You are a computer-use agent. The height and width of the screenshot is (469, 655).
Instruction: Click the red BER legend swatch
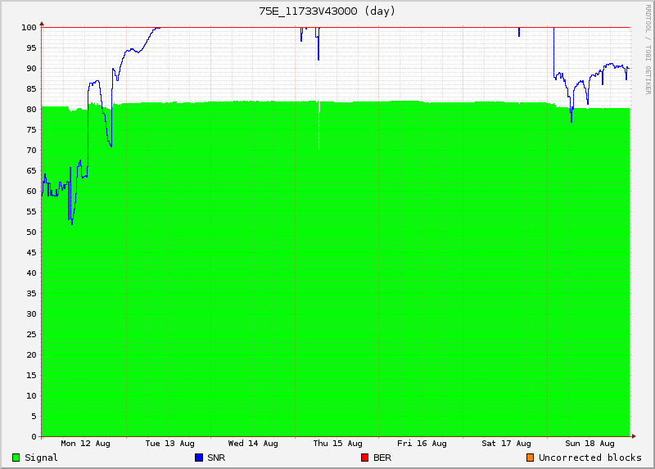(x=364, y=458)
